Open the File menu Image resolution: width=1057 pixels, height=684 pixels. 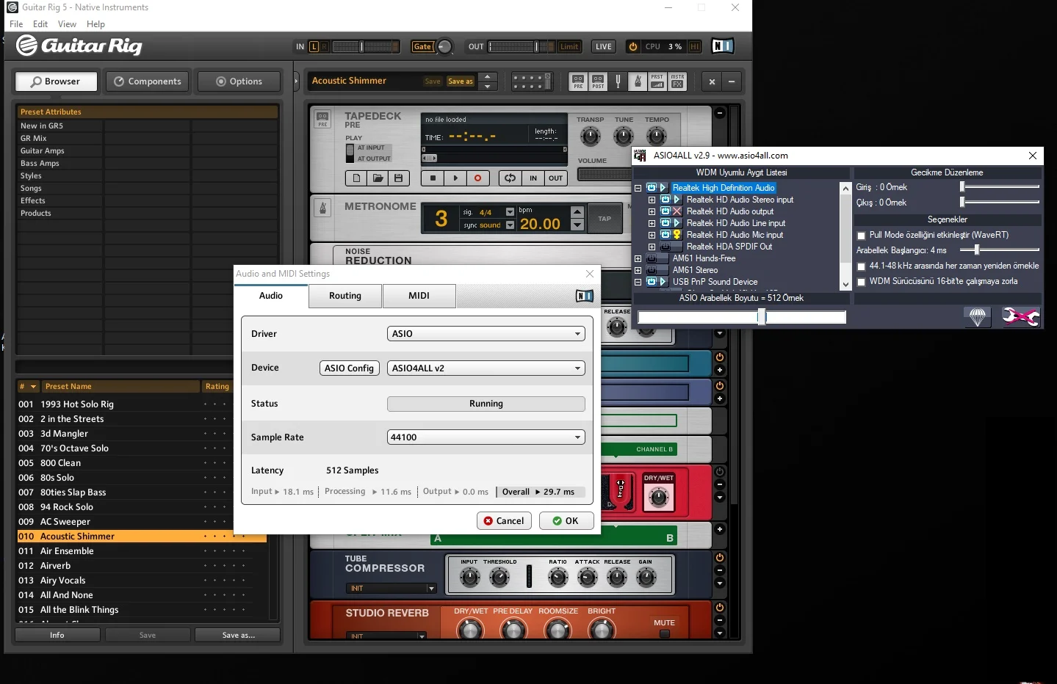point(16,24)
